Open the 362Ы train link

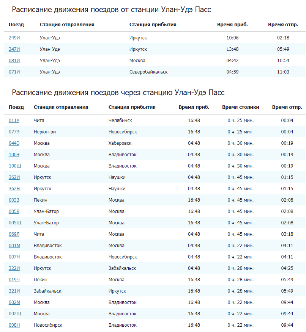click(14, 189)
